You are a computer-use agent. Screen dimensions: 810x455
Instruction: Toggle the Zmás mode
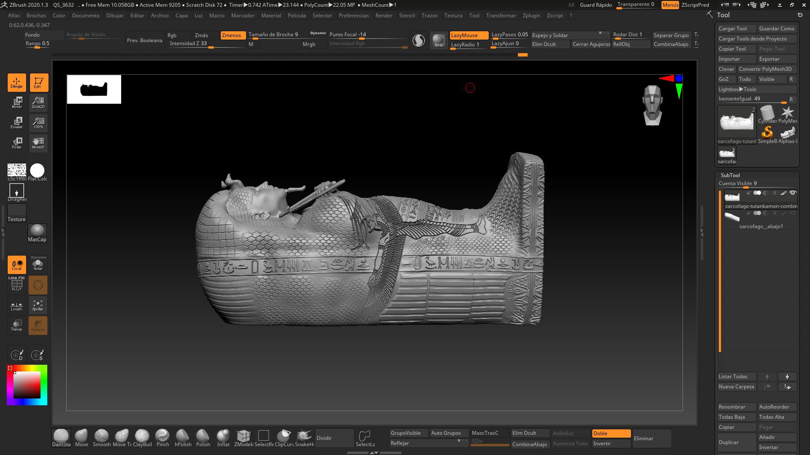pyautogui.click(x=206, y=35)
